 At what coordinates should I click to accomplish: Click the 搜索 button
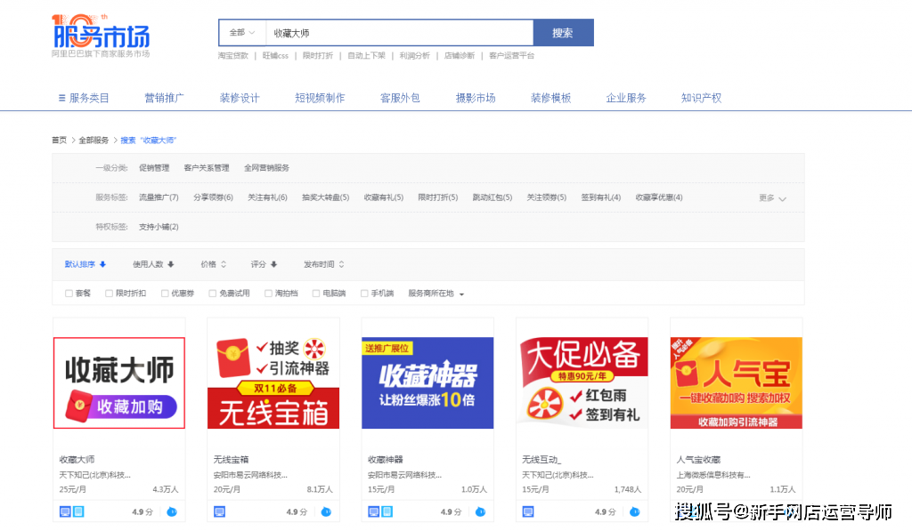(x=563, y=33)
